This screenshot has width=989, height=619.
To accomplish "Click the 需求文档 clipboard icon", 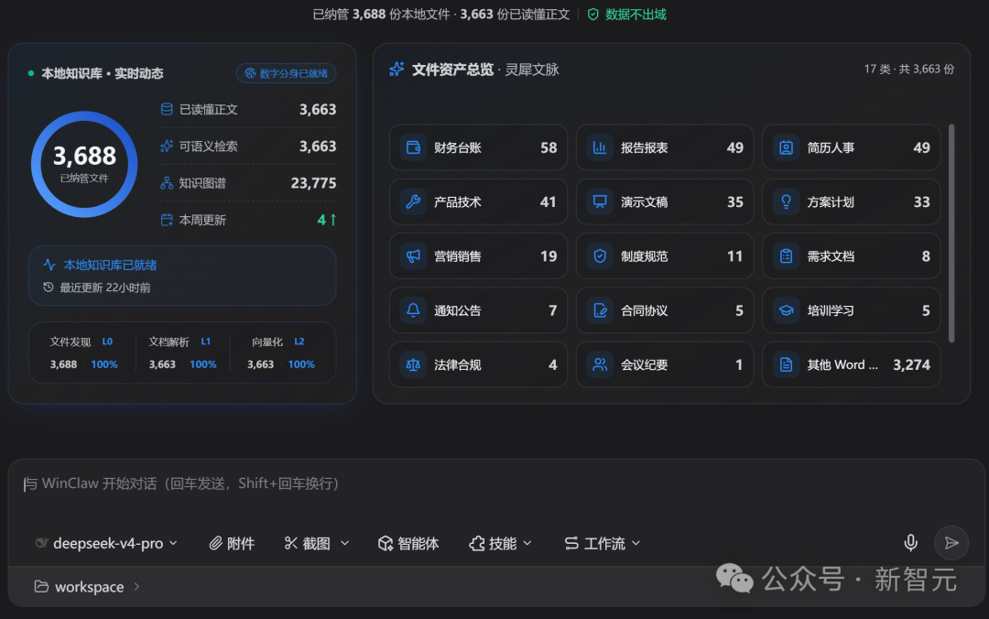I will click(786, 256).
